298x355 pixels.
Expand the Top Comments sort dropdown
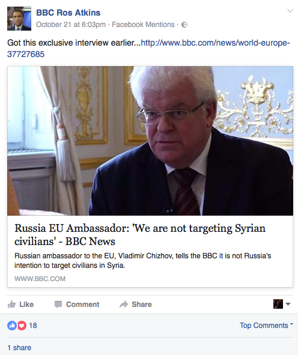266,326
